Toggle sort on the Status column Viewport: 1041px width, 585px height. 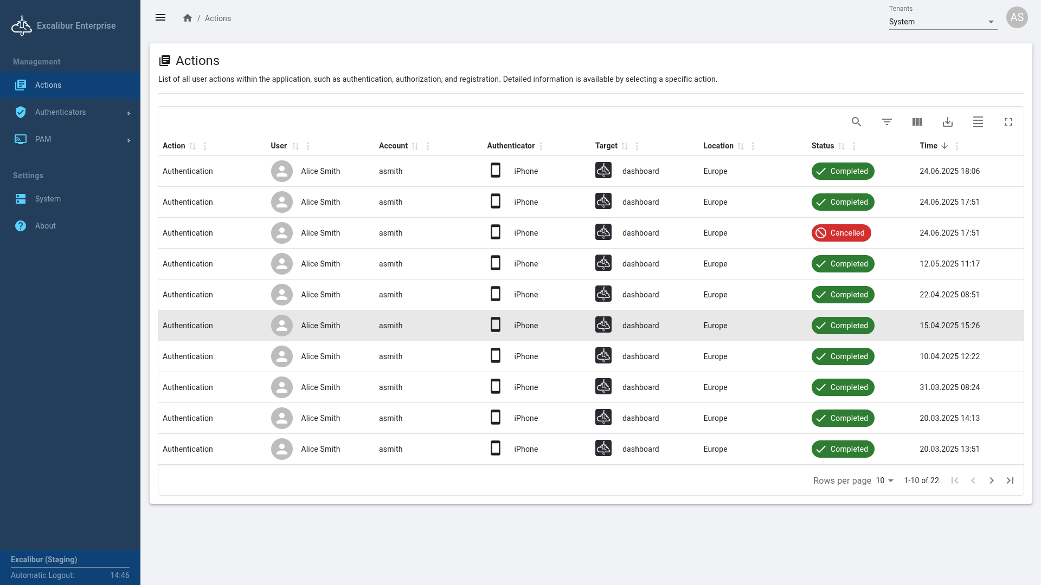(841, 146)
